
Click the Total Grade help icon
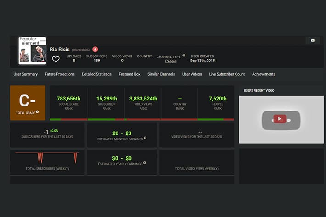point(37,112)
